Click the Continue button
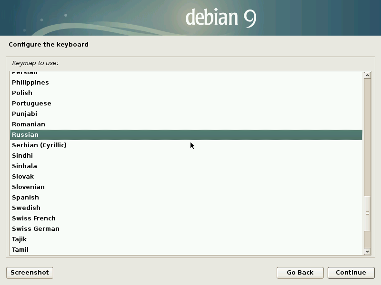This screenshot has height=285, width=381. [351, 273]
